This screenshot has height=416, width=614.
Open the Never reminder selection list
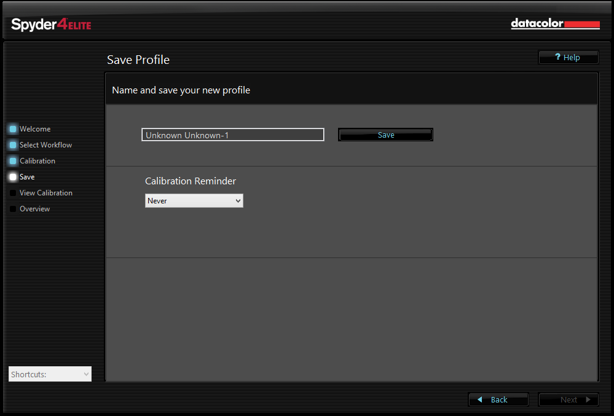[194, 200]
